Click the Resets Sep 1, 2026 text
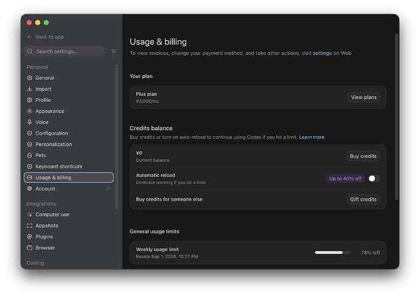This screenshot has width=420, height=296. coord(167,256)
